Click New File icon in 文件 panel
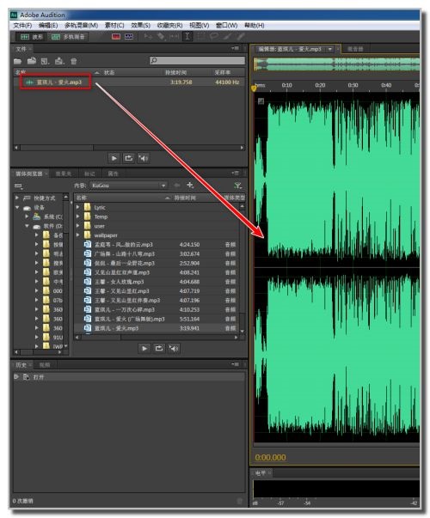Viewport: 430px width, 518px height. coord(45,61)
